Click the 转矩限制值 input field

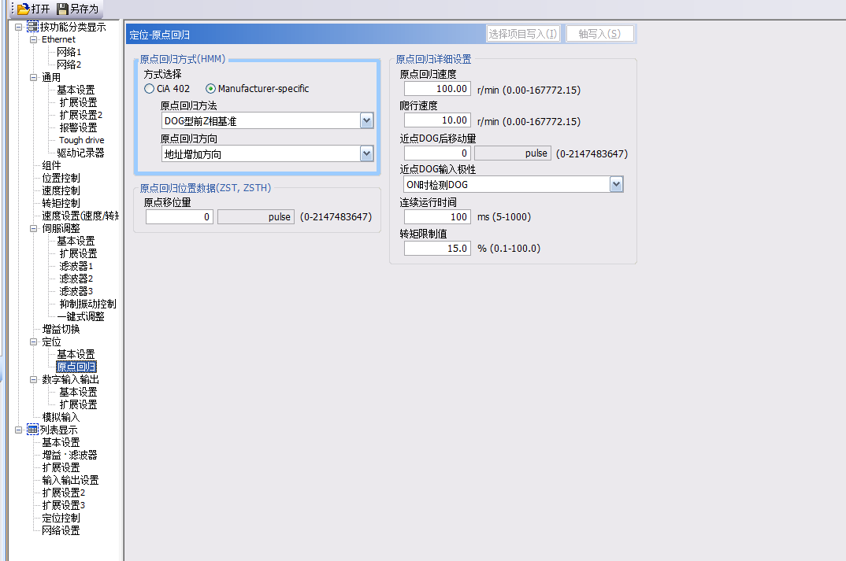(x=437, y=248)
